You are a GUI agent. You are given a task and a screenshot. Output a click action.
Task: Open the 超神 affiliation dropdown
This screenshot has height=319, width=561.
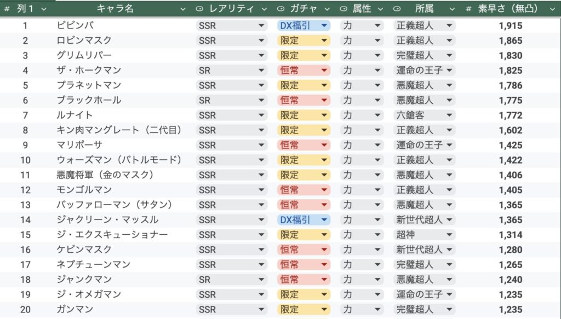(449, 235)
